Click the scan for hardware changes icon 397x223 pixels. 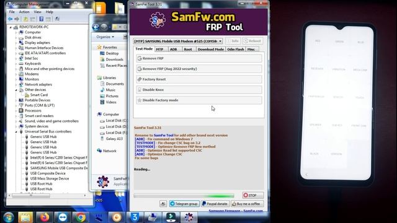click(x=57, y=19)
